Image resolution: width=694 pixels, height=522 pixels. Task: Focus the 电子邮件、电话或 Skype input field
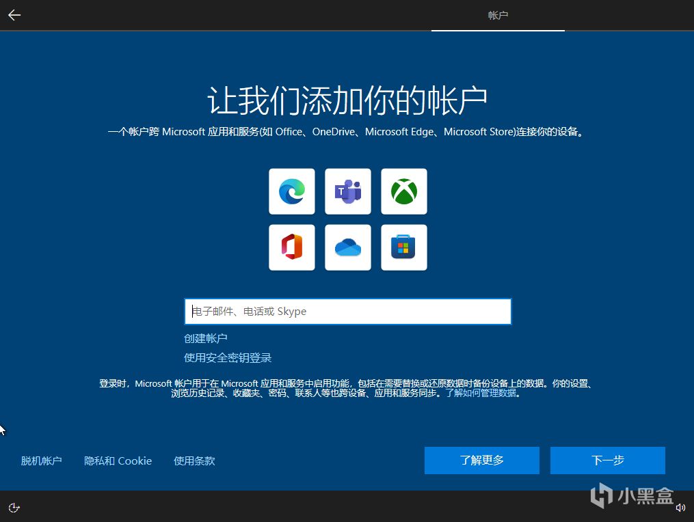point(348,312)
